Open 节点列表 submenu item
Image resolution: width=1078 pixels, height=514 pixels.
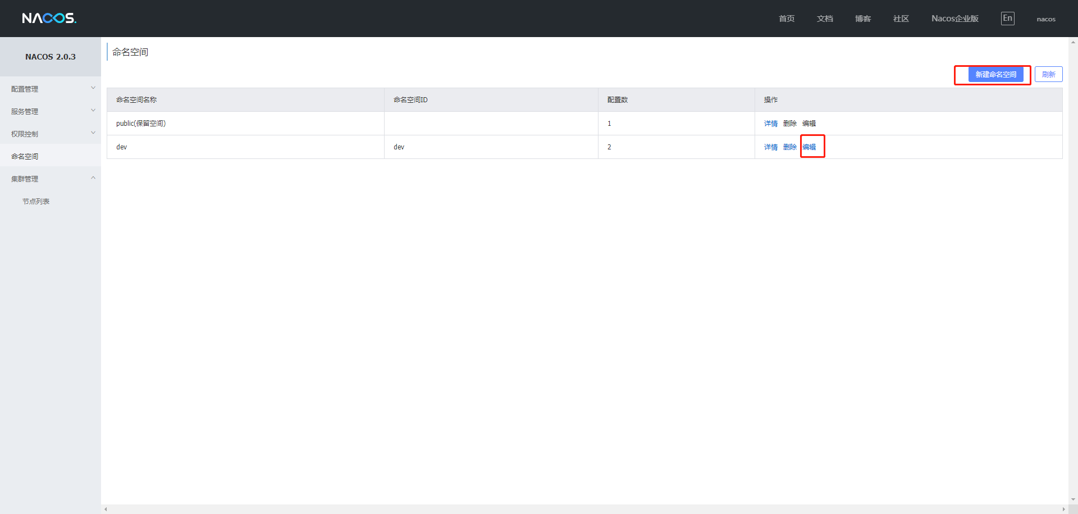pyautogui.click(x=36, y=201)
